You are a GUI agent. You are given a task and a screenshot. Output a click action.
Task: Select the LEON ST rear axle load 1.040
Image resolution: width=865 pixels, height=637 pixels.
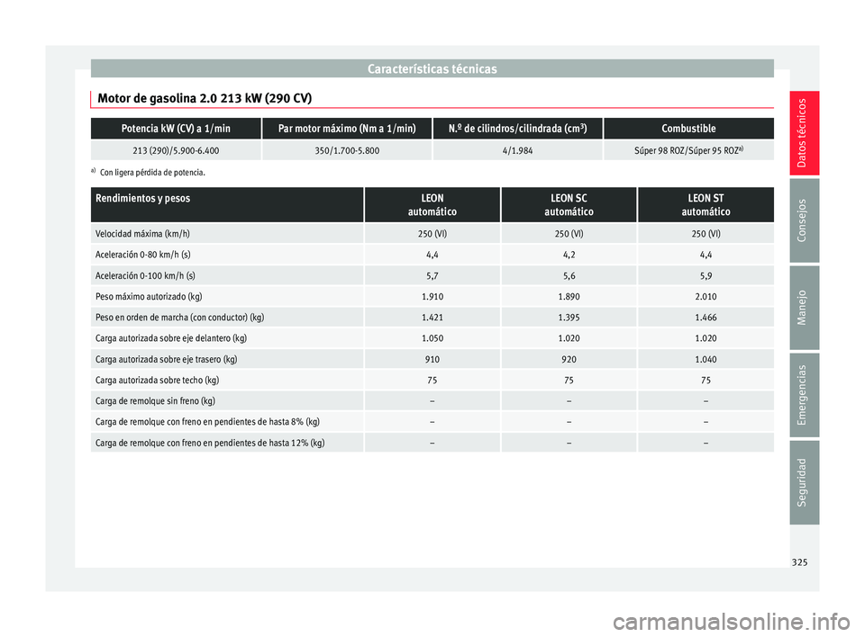(706, 359)
